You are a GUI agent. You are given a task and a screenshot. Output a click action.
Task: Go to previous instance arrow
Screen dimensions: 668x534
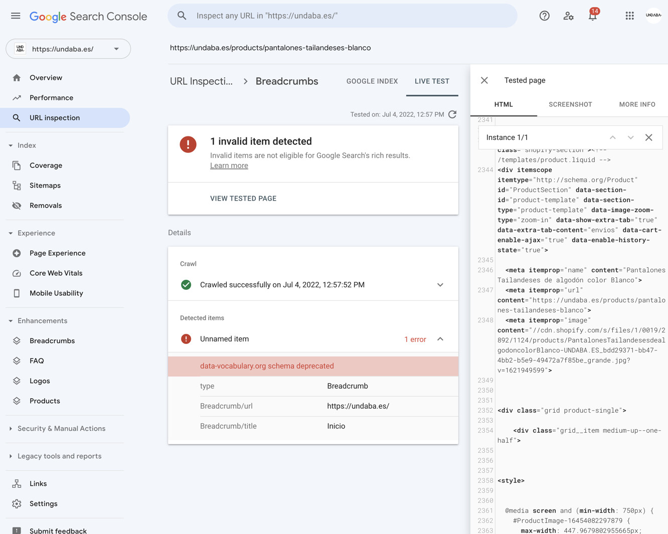tap(612, 137)
